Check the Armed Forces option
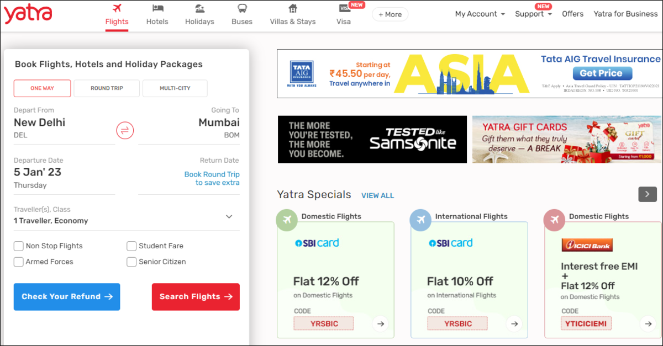Image resolution: width=663 pixels, height=346 pixels. tap(19, 262)
